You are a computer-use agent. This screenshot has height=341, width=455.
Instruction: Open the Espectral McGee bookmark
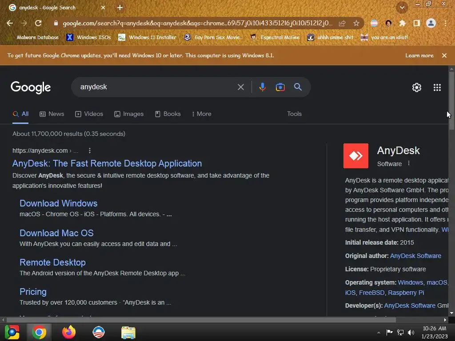point(275,37)
